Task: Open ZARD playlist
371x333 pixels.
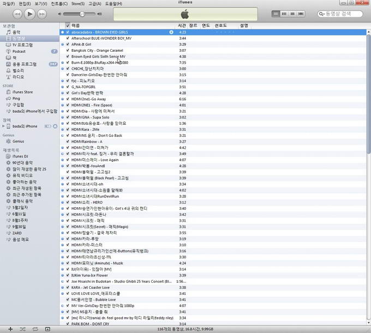Action: pyautogui.click(x=29, y=233)
